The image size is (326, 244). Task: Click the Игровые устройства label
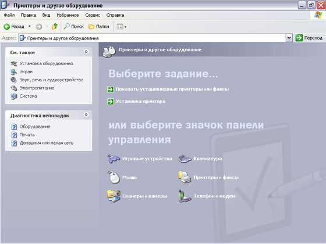[x=147, y=159]
